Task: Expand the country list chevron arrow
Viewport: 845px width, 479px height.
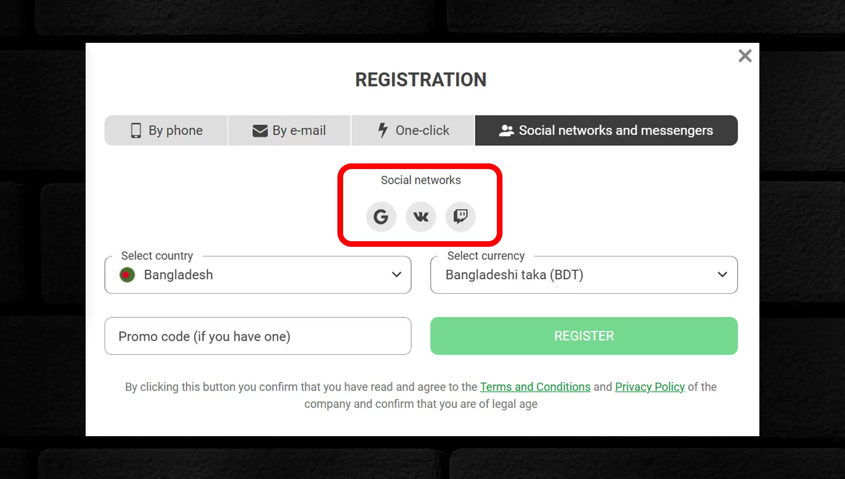Action: (x=397, y=274)
